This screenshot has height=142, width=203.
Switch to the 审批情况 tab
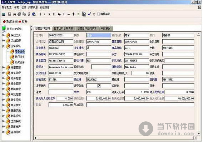coord(106,28)
